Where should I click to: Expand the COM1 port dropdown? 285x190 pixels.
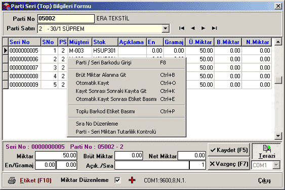276,165
